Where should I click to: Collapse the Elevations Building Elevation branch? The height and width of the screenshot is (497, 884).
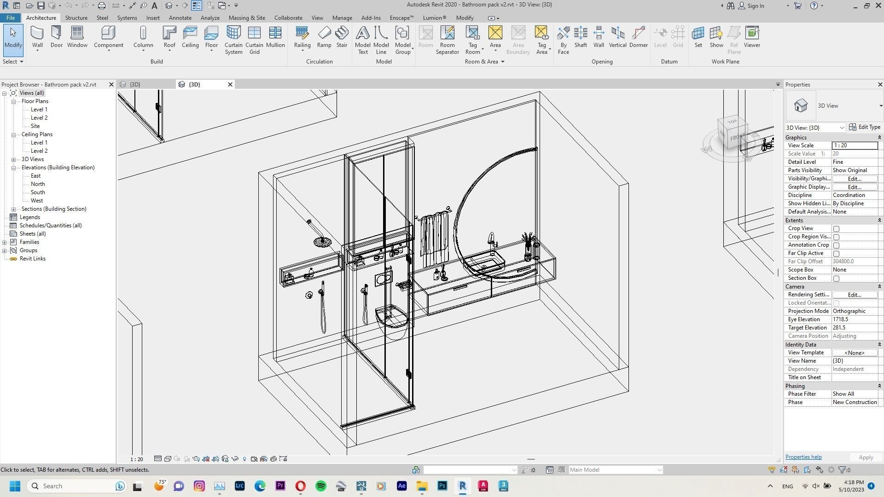(13, 167)
